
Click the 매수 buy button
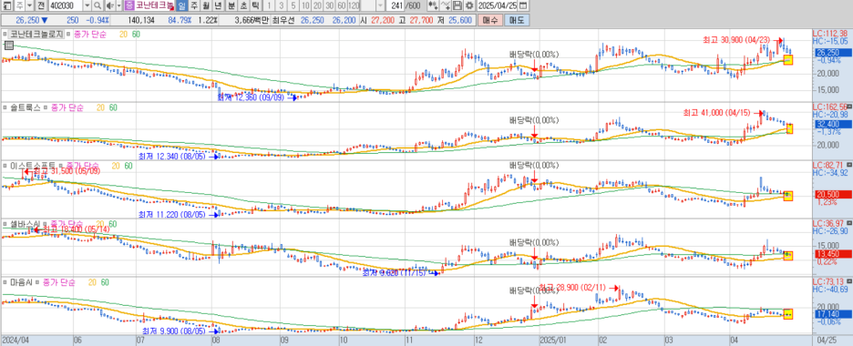pyautogui.click(x=489, y=20)
